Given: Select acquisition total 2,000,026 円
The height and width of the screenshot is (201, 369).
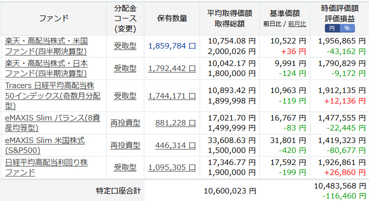Looking at the screenshot, I should pos(232,51).
